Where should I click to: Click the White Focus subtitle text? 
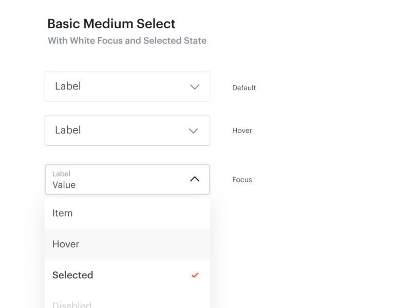point(126,41)
